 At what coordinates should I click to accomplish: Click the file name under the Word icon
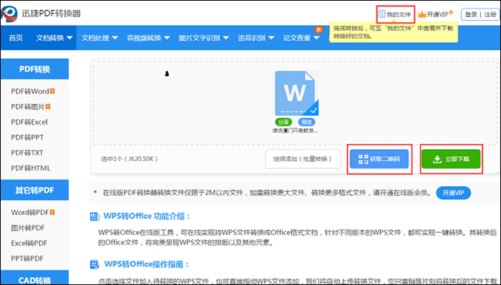tap(295, 130)
